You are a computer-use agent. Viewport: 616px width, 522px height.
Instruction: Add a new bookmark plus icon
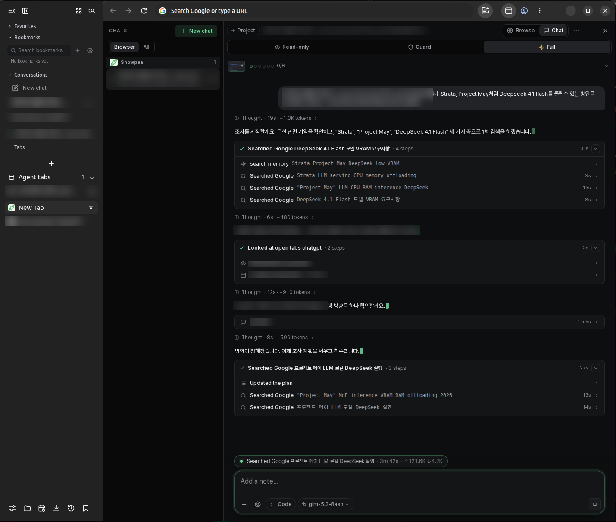click(78, 50)
